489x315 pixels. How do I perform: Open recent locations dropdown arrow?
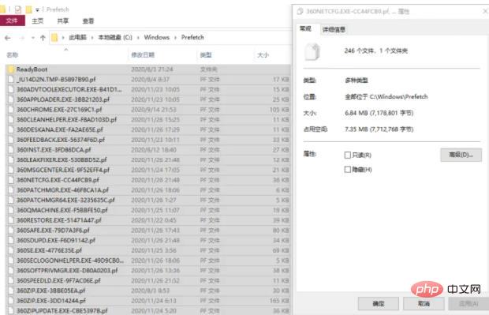click(x=33, y=38)
